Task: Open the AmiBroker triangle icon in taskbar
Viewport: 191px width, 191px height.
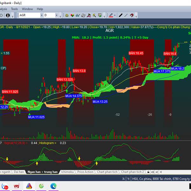Action: tap(29, 186)
